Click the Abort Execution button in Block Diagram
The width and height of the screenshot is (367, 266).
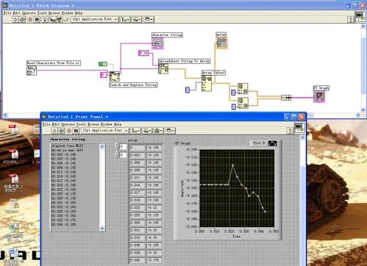pos(30,19)
